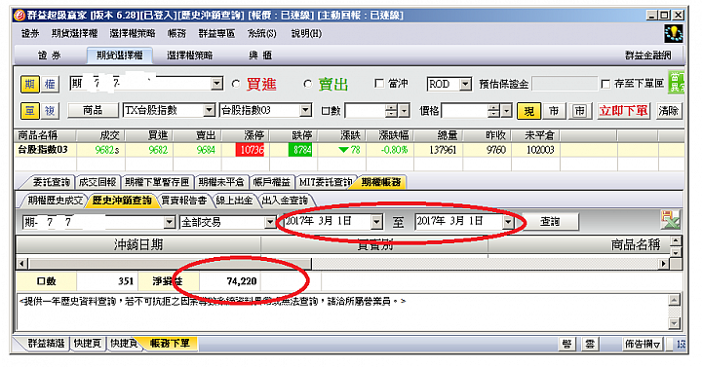Expand the TX台股指數 product dropdown

[209, 110]
